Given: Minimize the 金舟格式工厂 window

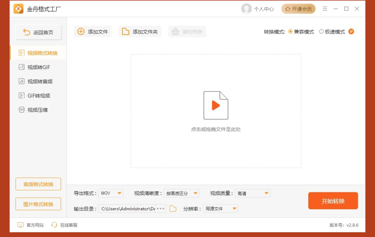Looking at the screenshot, I should coord(335,9).
